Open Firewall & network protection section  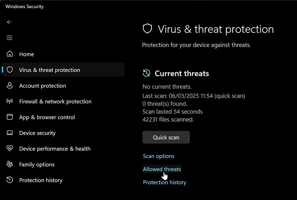click(55, 102)
